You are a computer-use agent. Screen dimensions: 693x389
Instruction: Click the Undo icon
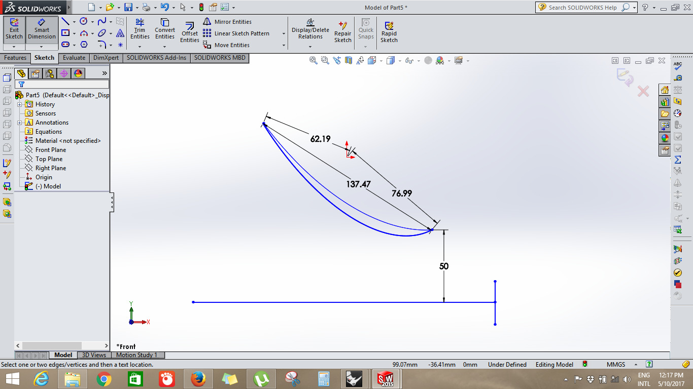(x=164, y=7)
